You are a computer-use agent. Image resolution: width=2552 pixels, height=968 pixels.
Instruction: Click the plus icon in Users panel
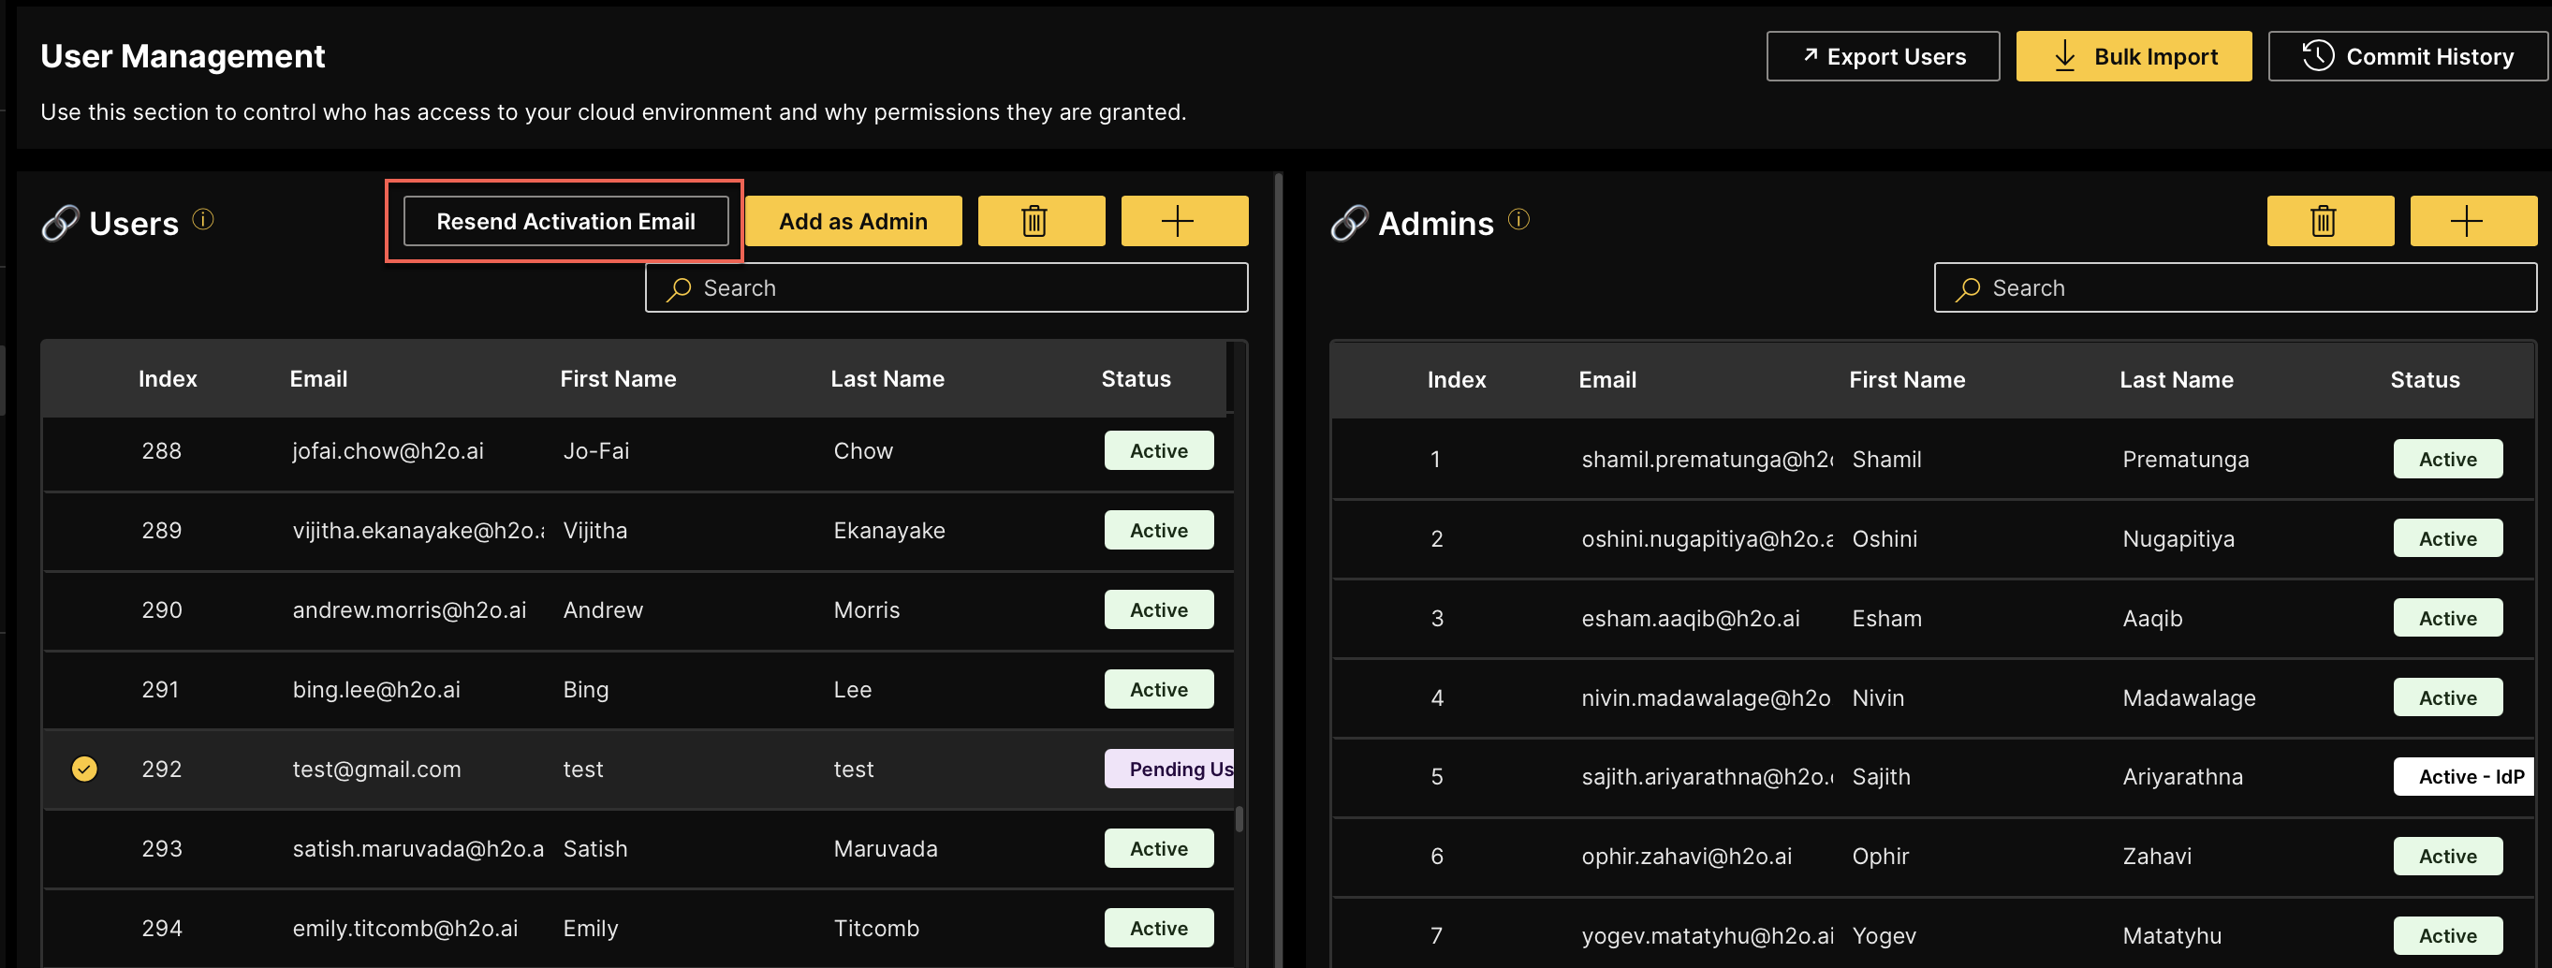(x=1183, y=221)
